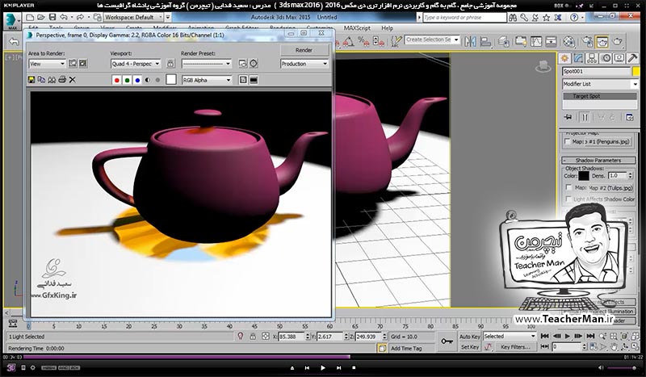The image size is (646, 377).
Task: Click the Print Image icon in render window
Action: coord(62,80)
